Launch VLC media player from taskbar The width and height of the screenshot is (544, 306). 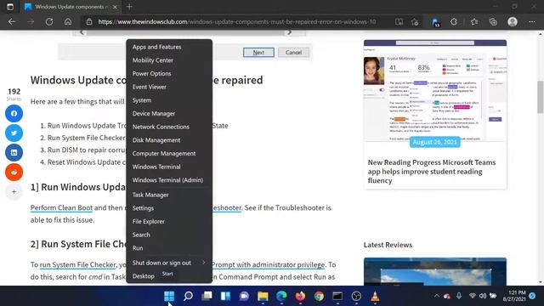(375, 296)
